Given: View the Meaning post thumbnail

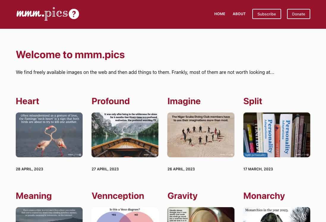Looking at the screenshot, I should 49,215.
